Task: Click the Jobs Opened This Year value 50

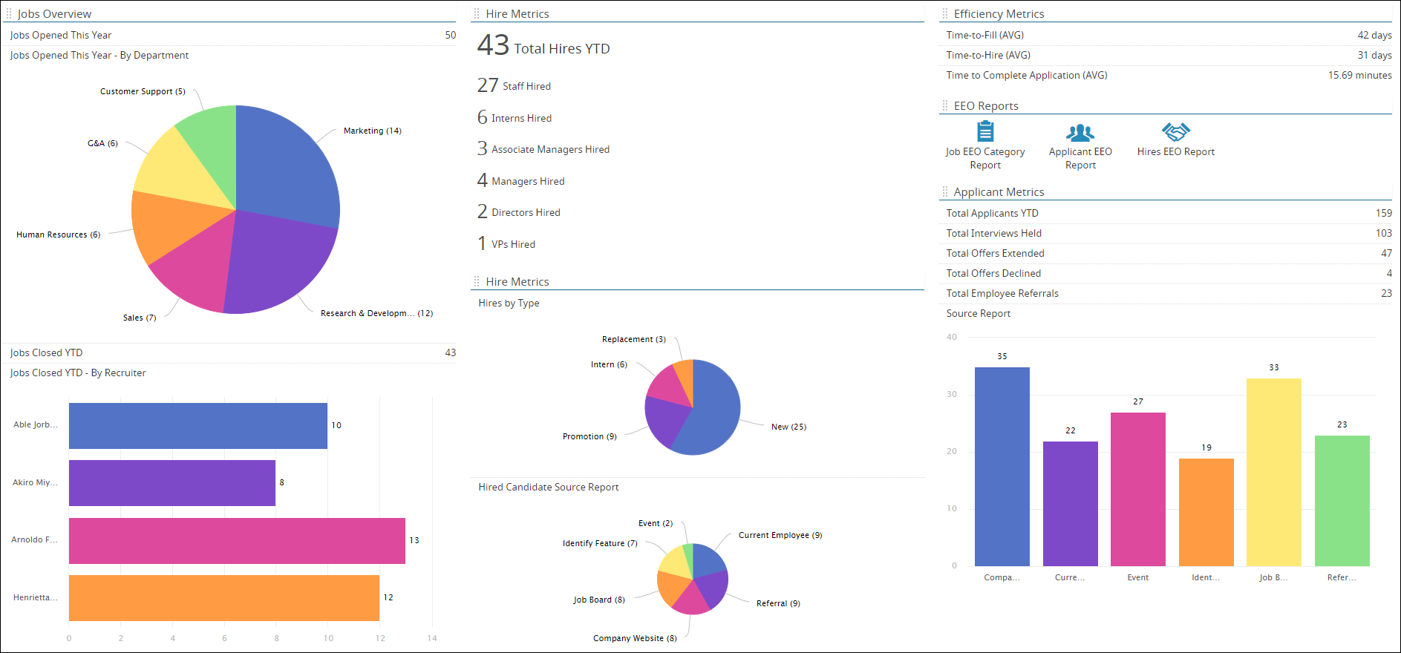Action: click(x=450, y=35)
